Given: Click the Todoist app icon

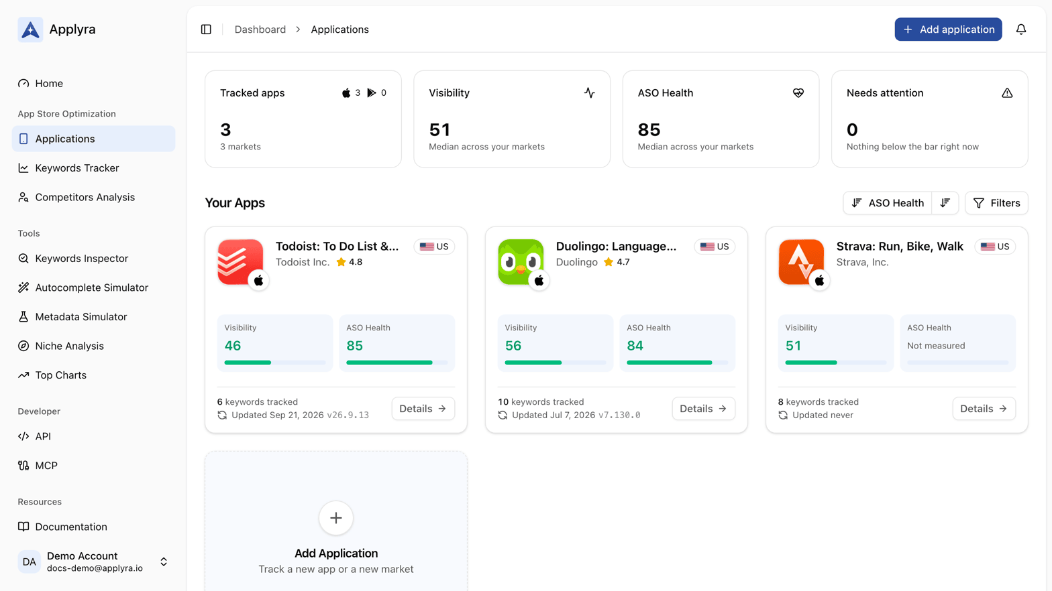Looking at the screenshot, I should coord(240,262).
